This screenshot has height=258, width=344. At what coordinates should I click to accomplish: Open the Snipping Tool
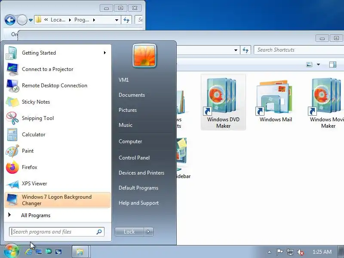[58, 118]
